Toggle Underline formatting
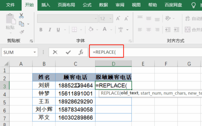This screenshot has width=202, height=126. coord(58,30)
